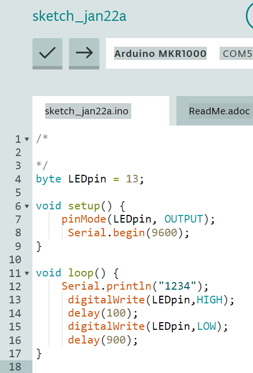
Task: Place cursor on the Serial.begin(9600) line
Action: 128,233
